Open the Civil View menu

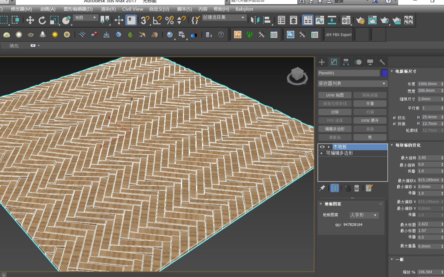(x=133, y=9)
